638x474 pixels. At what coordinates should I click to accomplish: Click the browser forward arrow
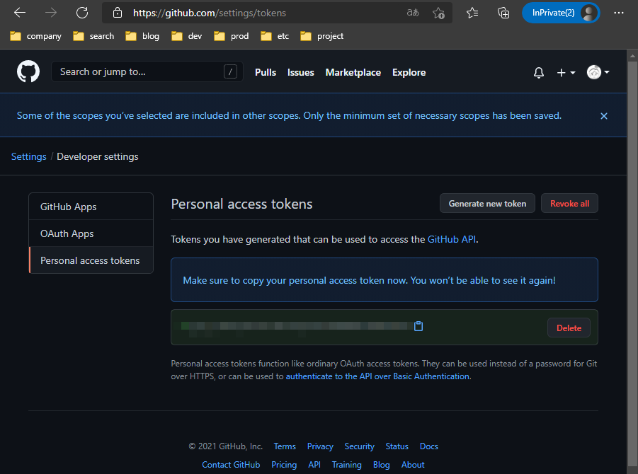point(51,13)
